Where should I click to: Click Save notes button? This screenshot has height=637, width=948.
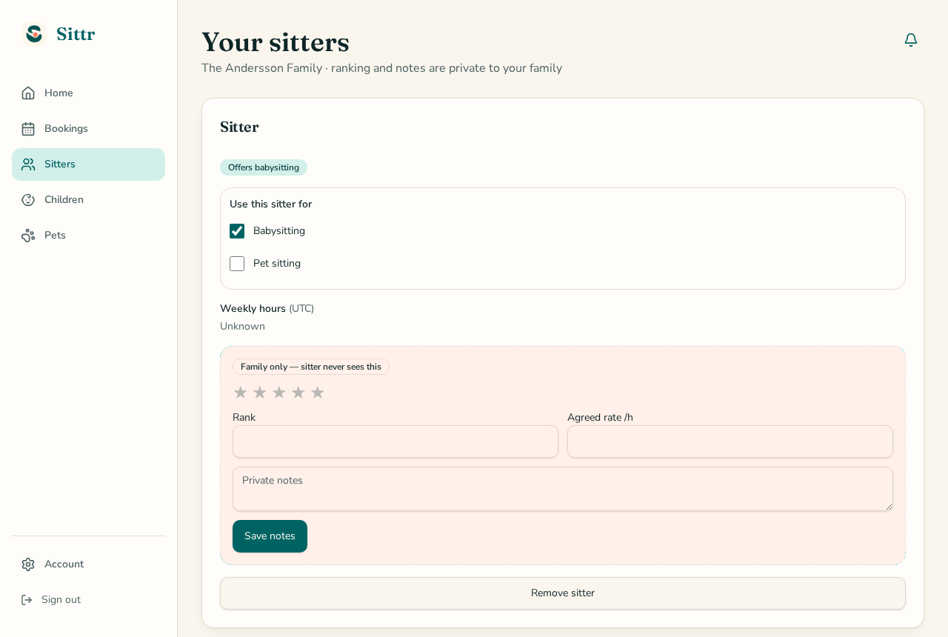(270, 536)
